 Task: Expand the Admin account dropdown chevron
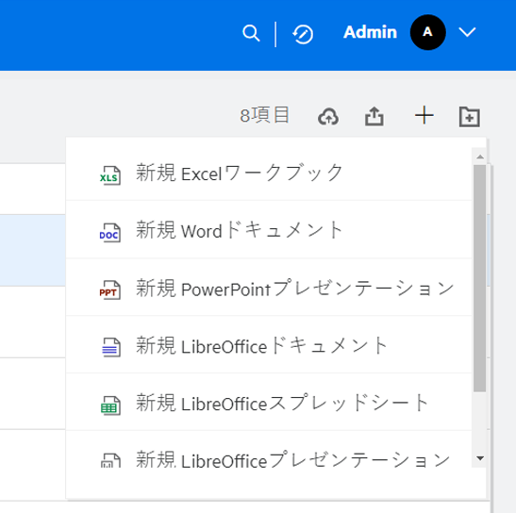[467, 32]
